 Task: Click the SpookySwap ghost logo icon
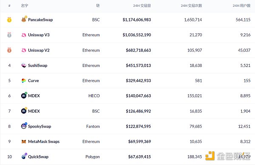(x=24, y=126)
